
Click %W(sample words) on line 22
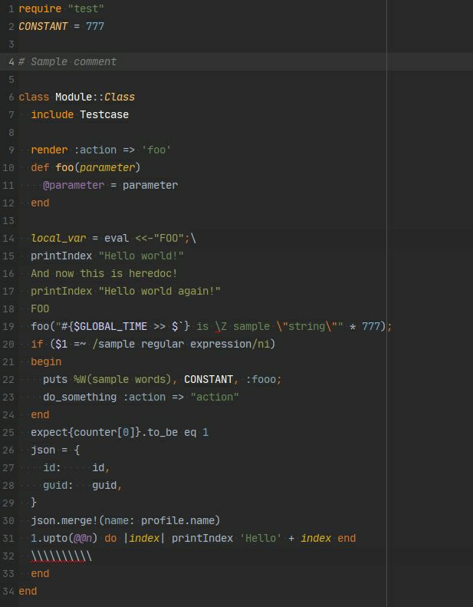tap(123, 379)
